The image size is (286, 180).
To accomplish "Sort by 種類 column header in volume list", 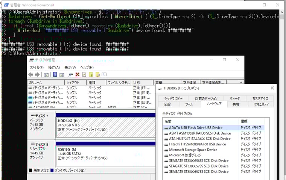I will 96,83.
